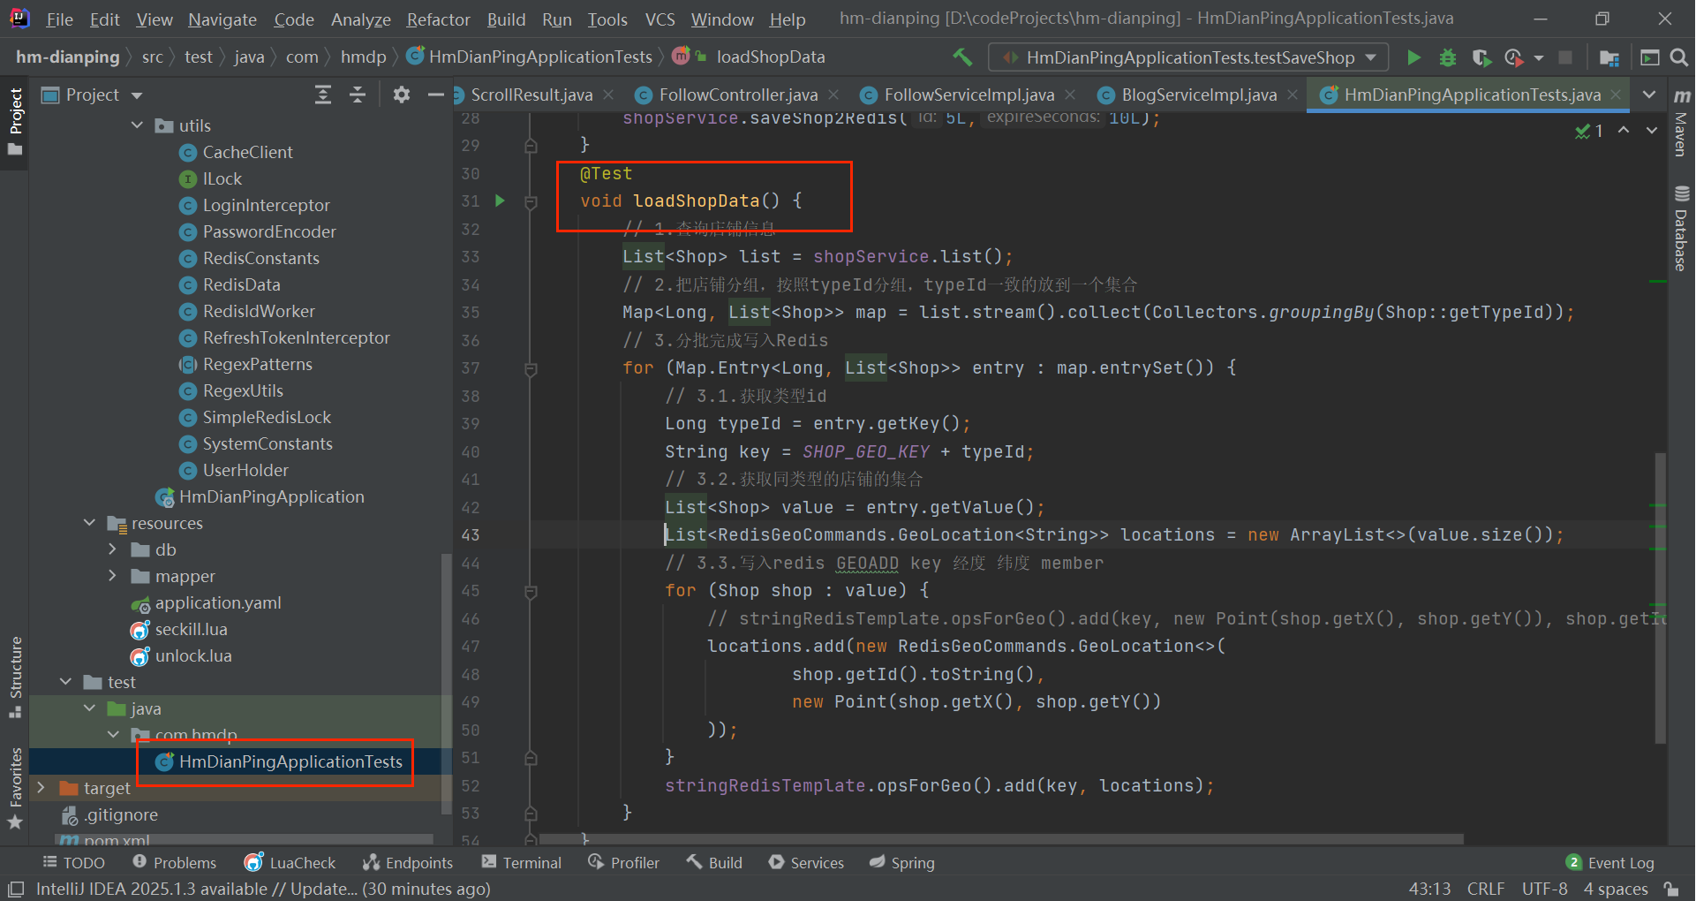1696x901 pixels.
Task: Click the UTF-8 encoding widget
Action: tap(1545, 889)
